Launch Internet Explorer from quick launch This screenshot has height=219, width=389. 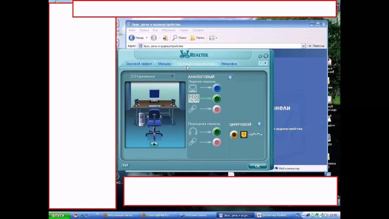[81, 215]
